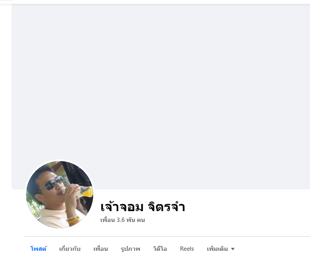Image resolution: width=310 pixels, height=256 pixels.
Task: View the photo of man drinking orange beverage
Action: [60, 194]
